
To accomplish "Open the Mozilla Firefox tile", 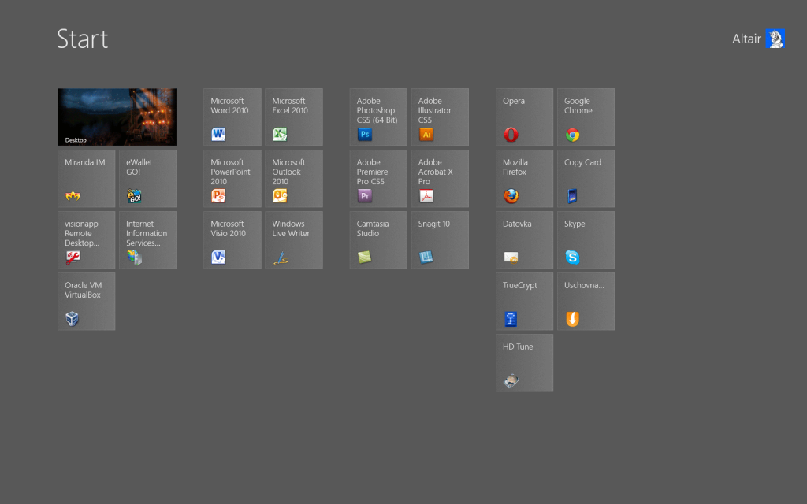I will (x=524, y=179).
